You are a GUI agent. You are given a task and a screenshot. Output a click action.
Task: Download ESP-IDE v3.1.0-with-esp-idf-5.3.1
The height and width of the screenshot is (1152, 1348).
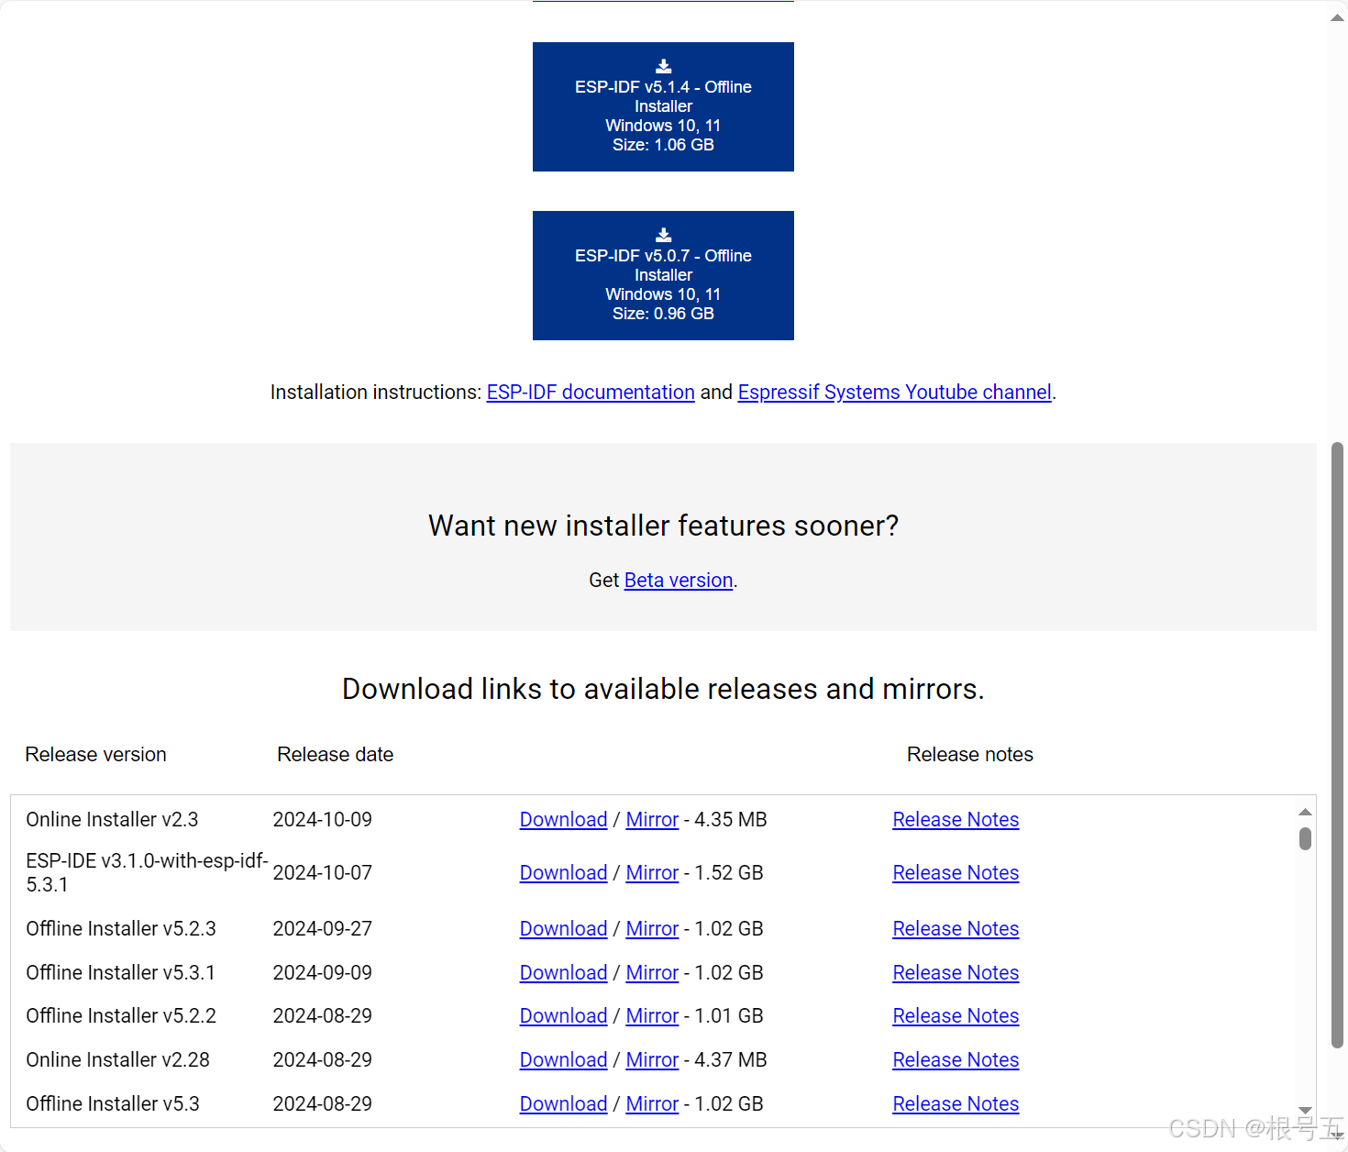tap(563, 872)
